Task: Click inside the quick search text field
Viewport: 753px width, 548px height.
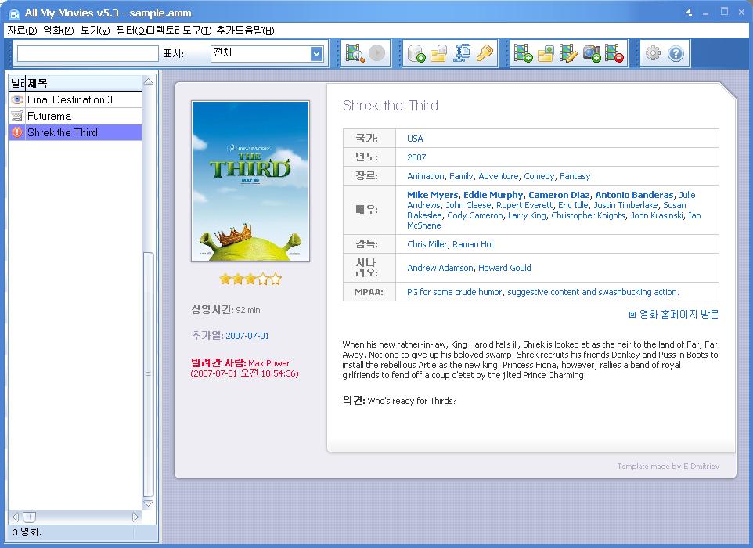Action: click(x=88, y=53)
